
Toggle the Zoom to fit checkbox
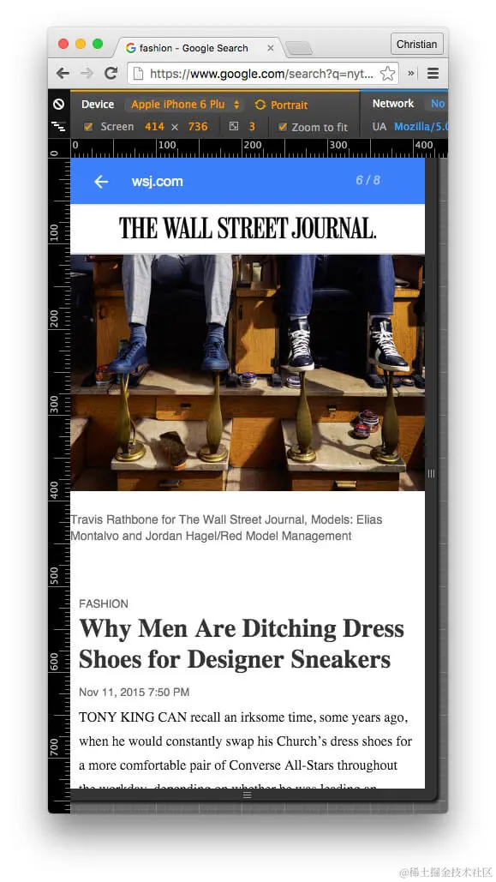283,127
